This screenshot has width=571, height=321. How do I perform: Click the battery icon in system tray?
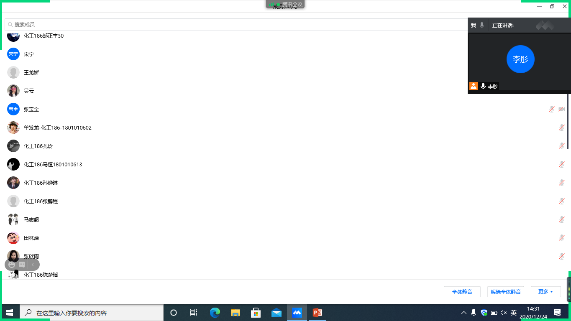pyautogui.click(x=494, y=313)
